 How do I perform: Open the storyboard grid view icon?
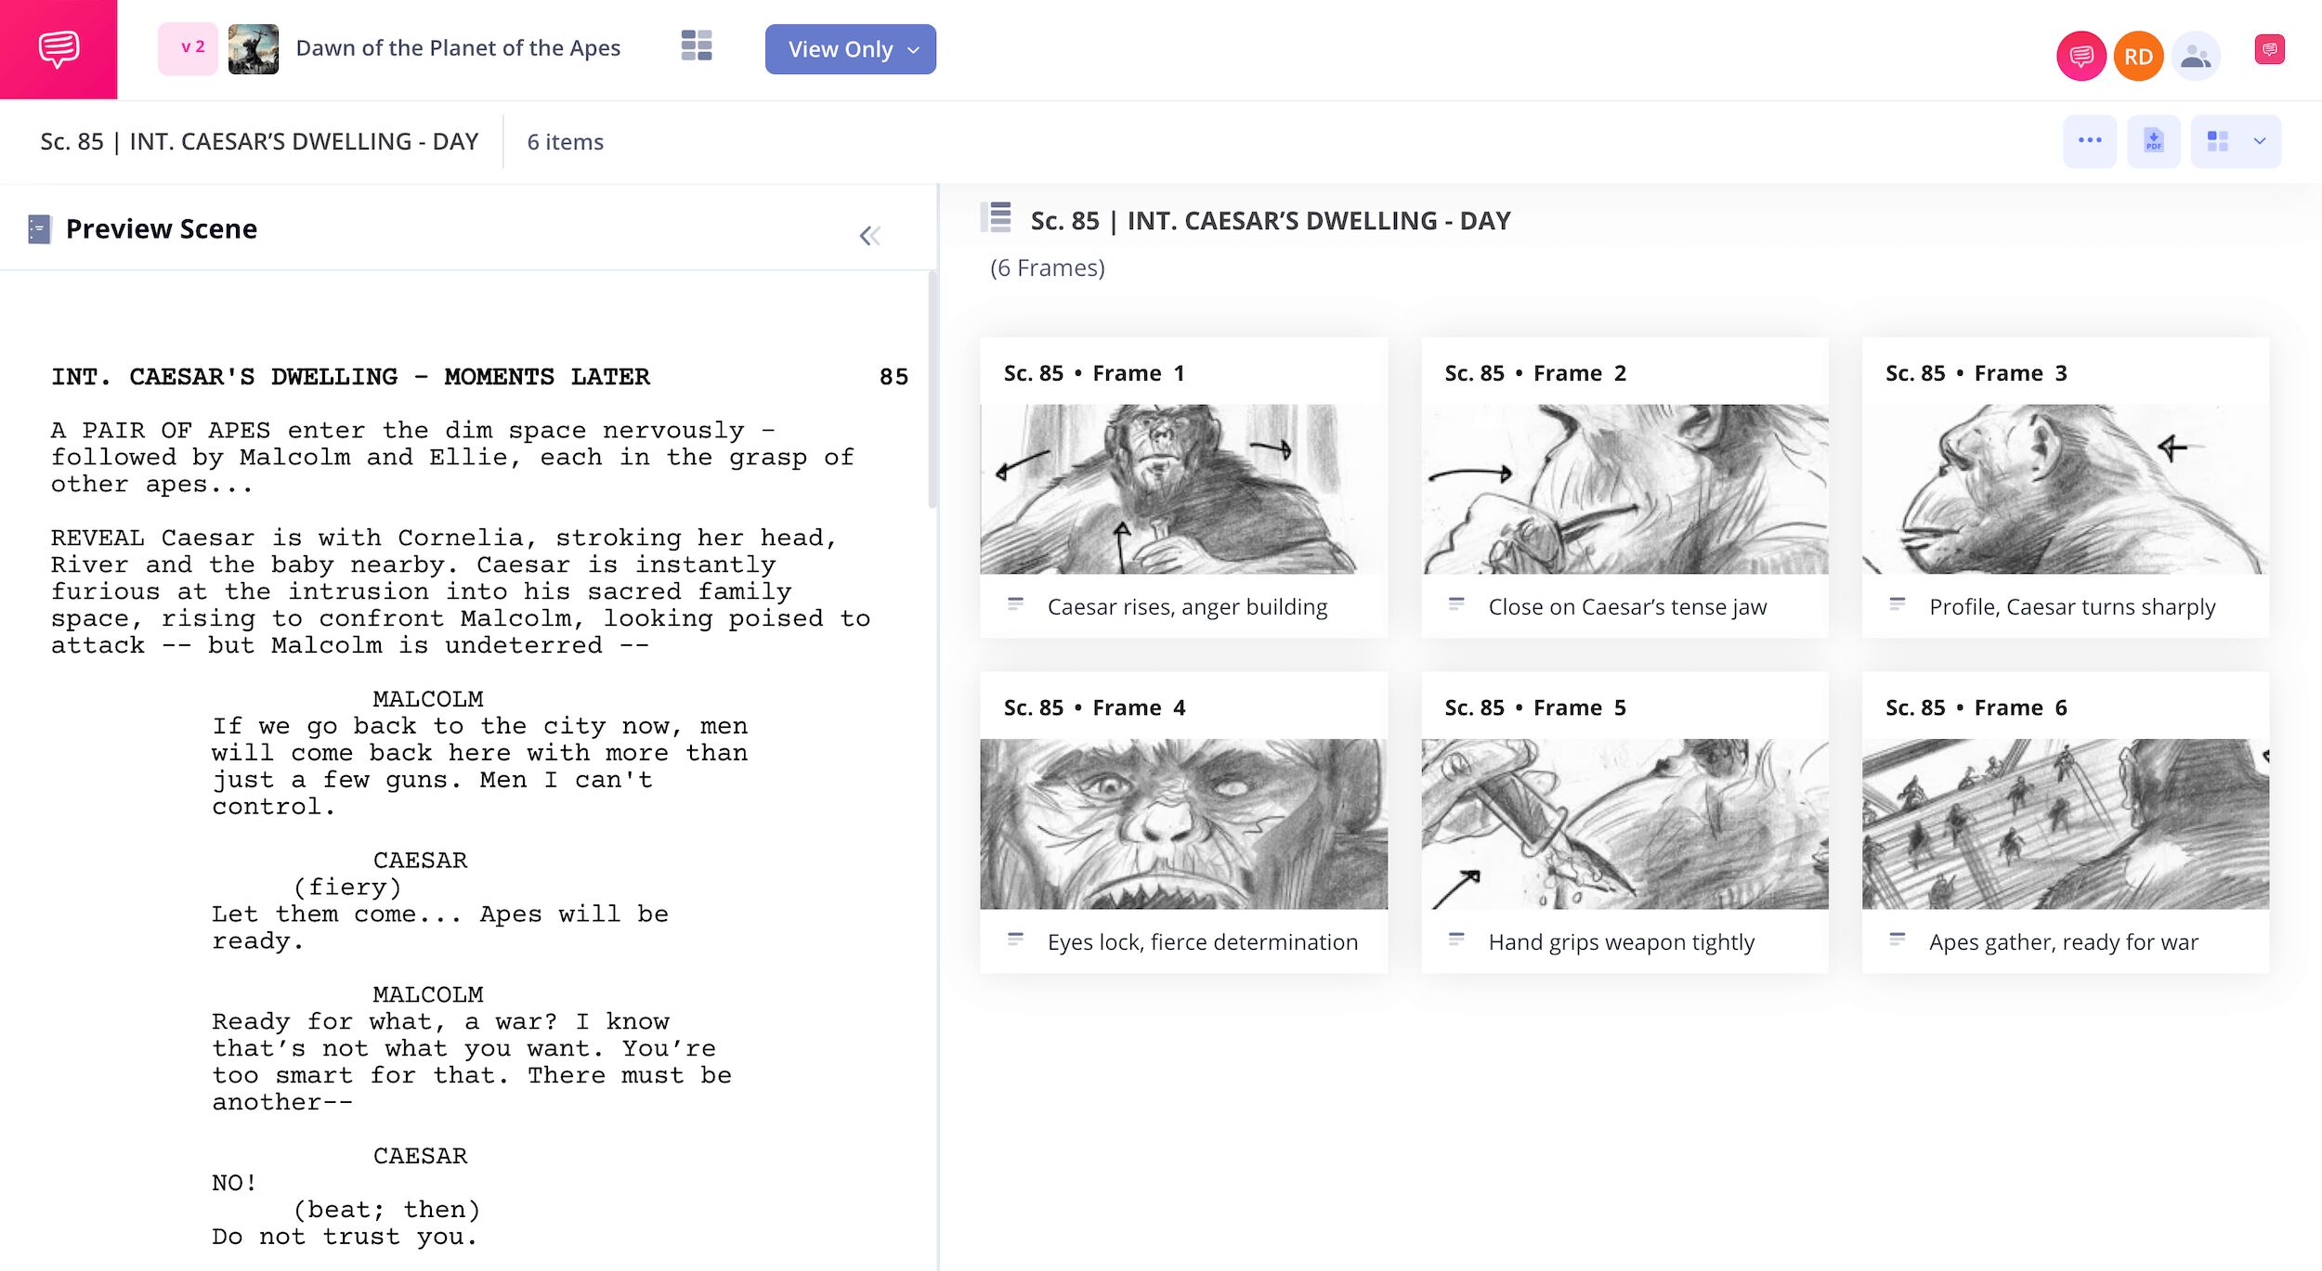(x=696, y=45)
